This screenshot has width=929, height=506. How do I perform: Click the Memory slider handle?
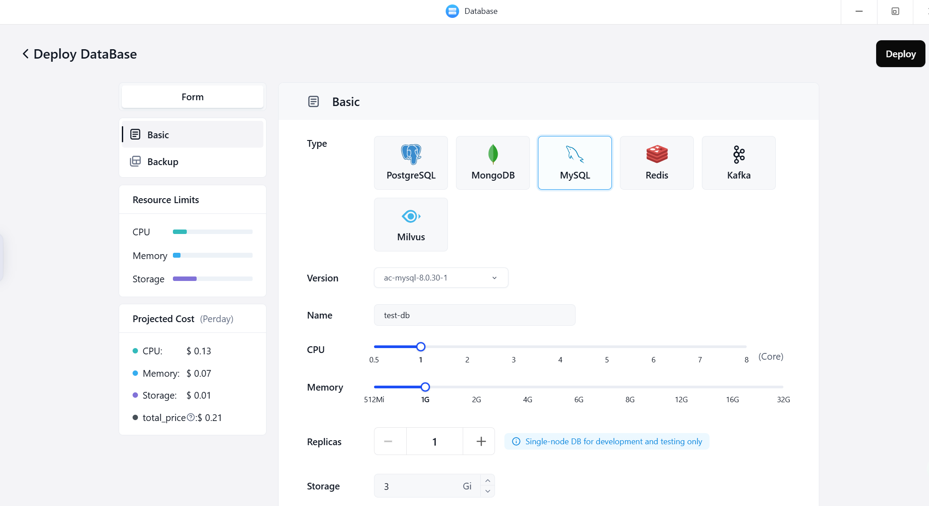425,387
